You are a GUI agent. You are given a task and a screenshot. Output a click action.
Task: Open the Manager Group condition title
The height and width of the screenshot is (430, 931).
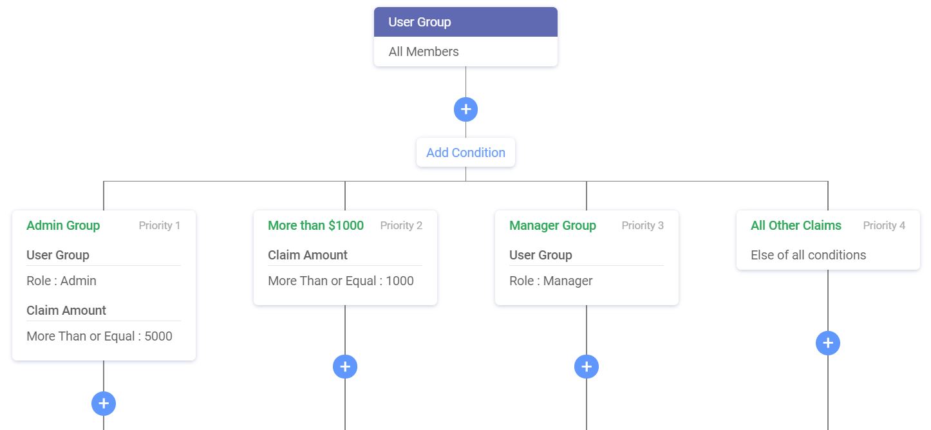pyautogui.click(x=552, y=225)
